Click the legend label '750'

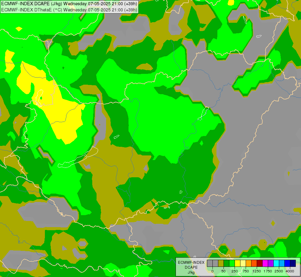coord(246,271)
